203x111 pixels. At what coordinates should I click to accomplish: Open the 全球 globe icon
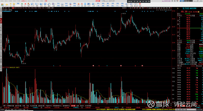93,4
